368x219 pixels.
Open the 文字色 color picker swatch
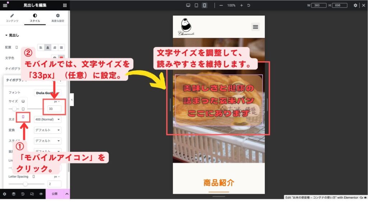click(61, 58)
